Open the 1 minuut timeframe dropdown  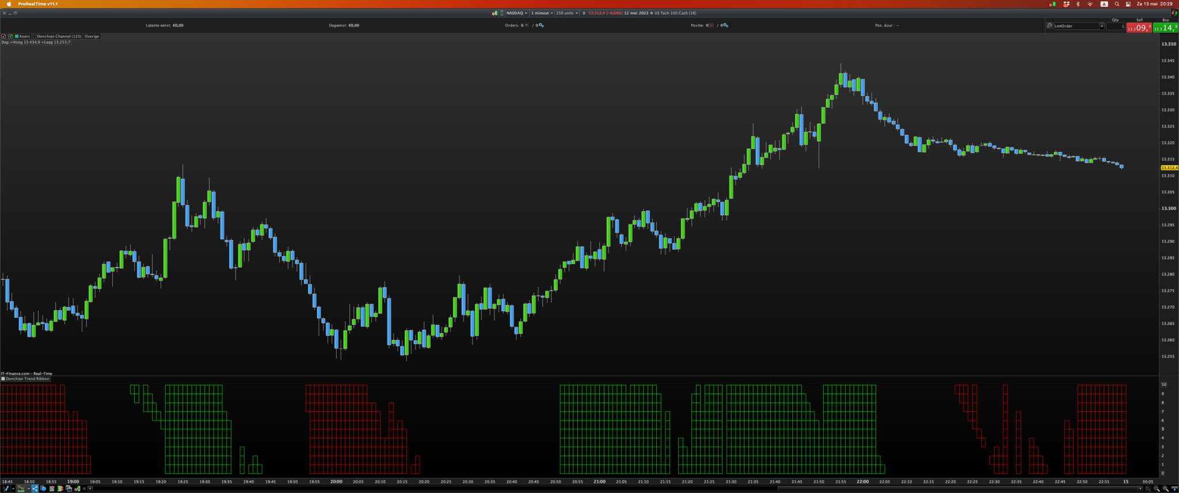(x=542, y=13)
